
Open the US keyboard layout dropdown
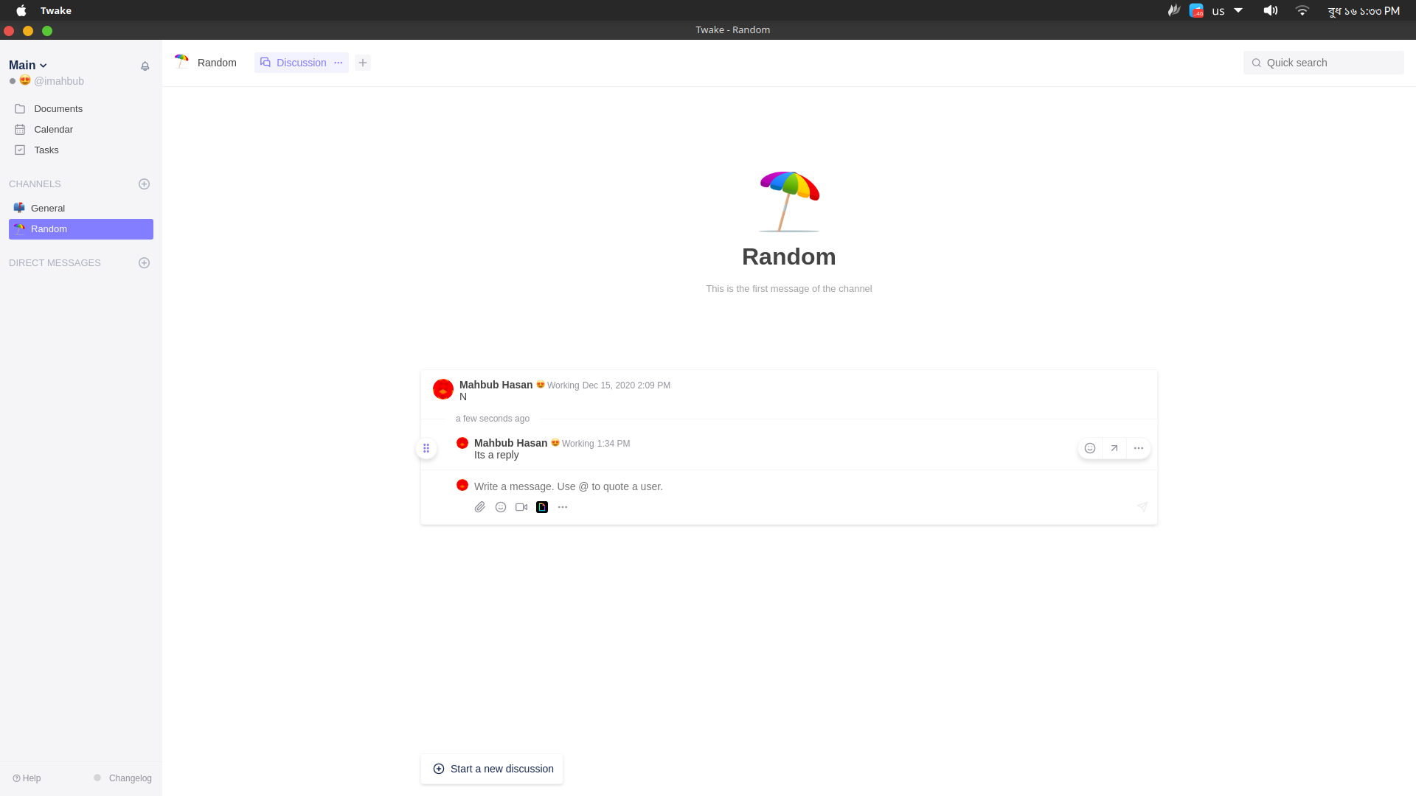[1227, 10]
